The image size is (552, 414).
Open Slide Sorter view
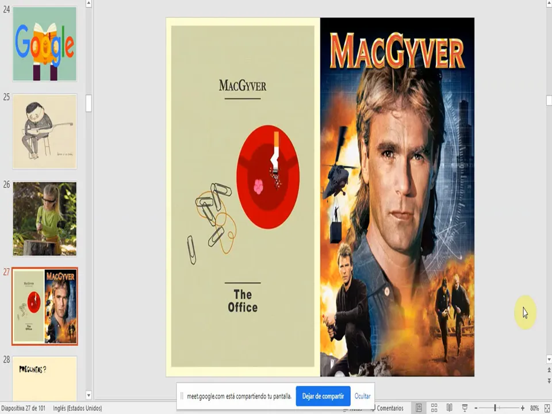[x=434, y=408]
